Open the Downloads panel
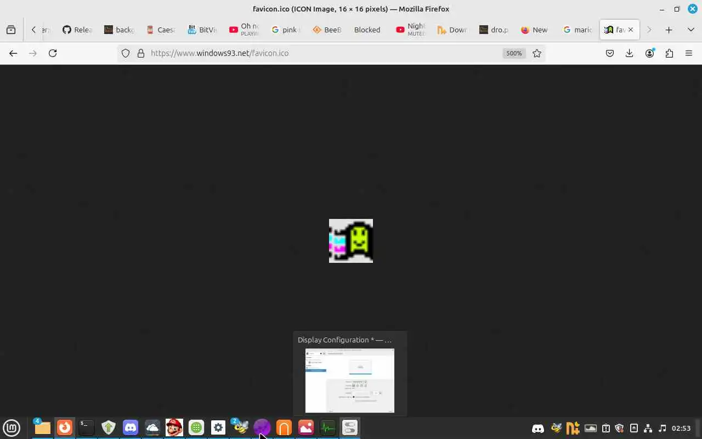 [630, 53]
